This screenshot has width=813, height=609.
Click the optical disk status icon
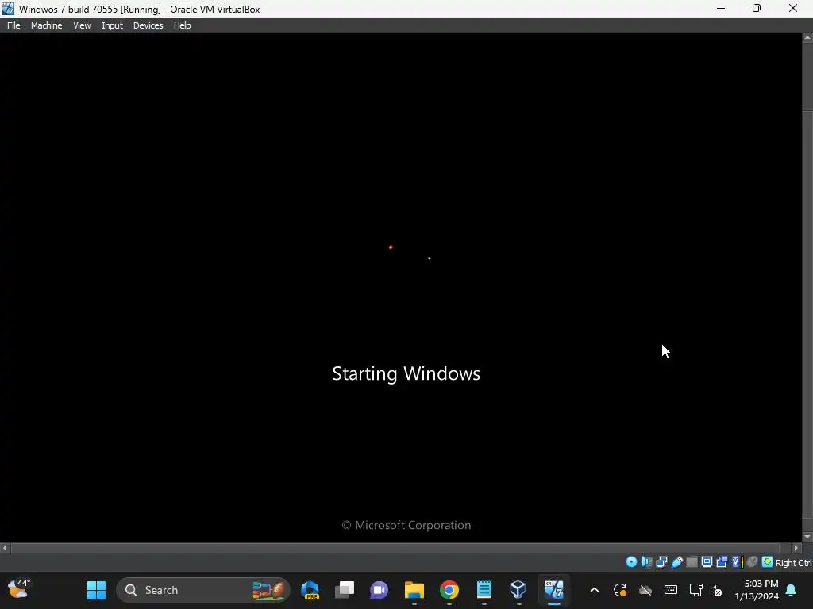coord(631,562)
